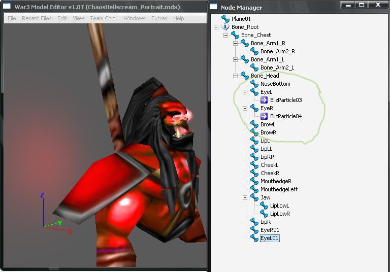Image resolution: width=390 pixels, height=272 pixels.
Task: Click the bone icon beside Bone_Chest
Action: click(x=235, y=35)
